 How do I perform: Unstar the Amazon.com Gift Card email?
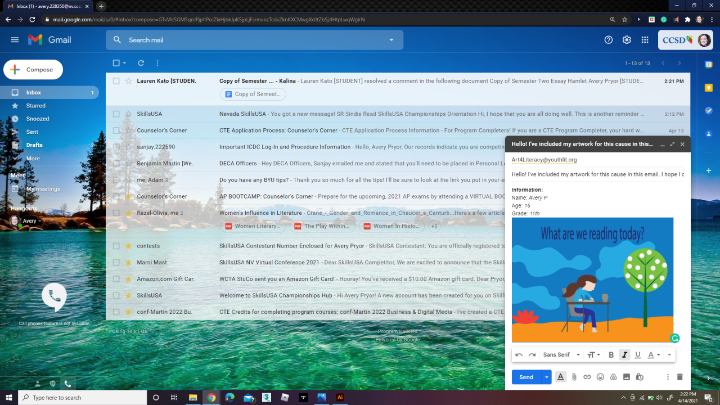(x=128, y=279)
